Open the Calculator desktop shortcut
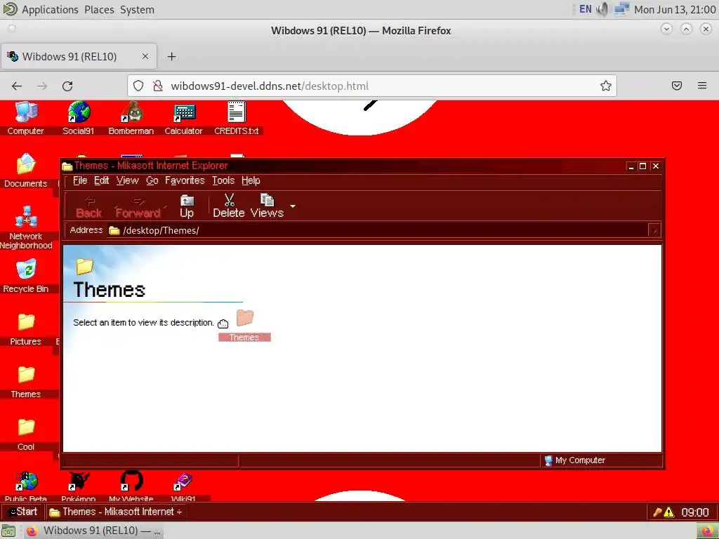Screen dimensions: 719x539 pos(184,118)
